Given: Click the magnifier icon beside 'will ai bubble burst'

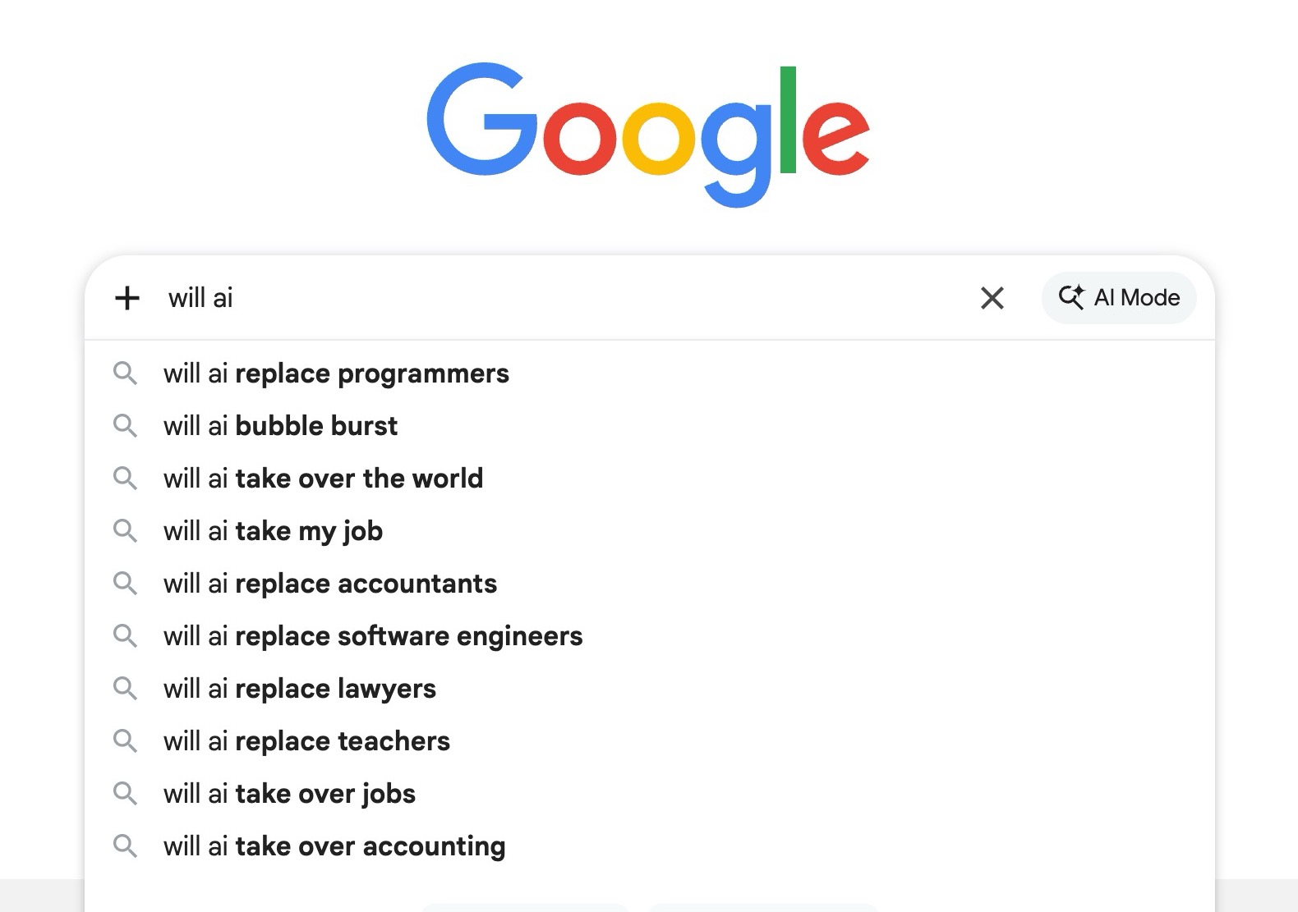Looking at the screenshot, I should (x=126, y=426).
